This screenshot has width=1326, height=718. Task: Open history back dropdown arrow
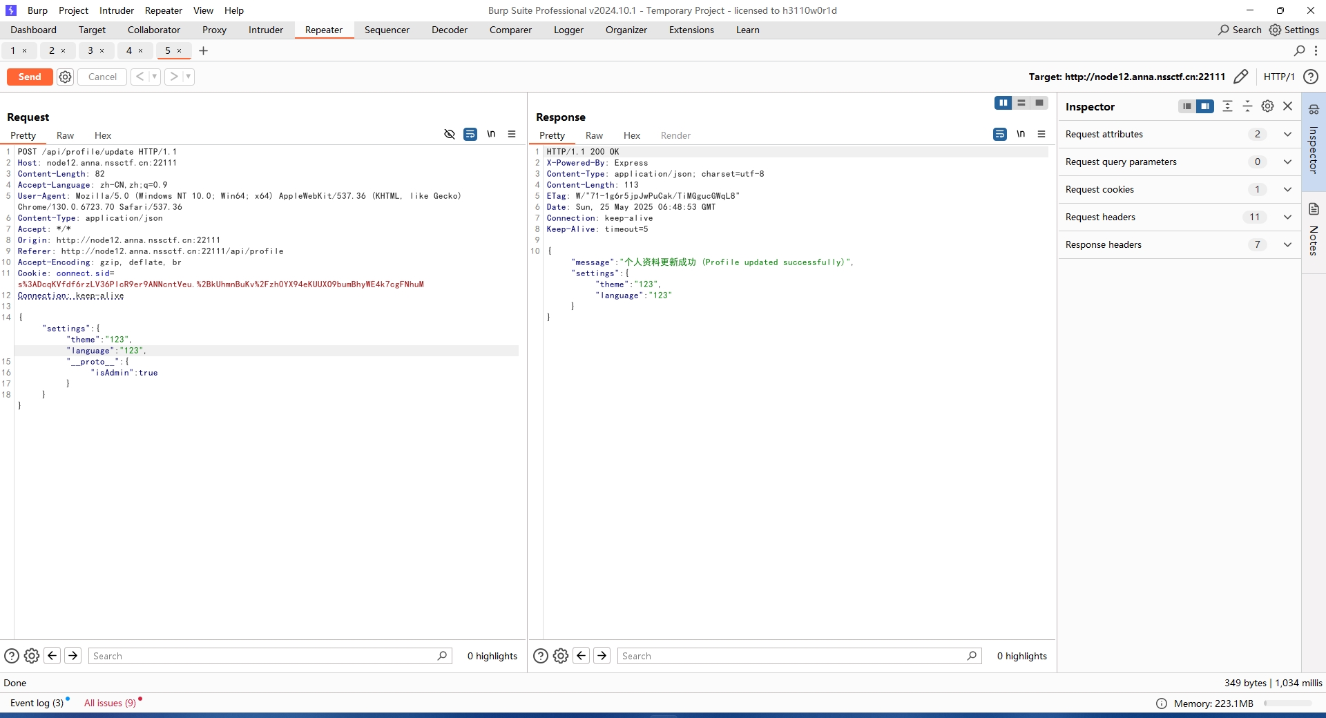(155, 77)
